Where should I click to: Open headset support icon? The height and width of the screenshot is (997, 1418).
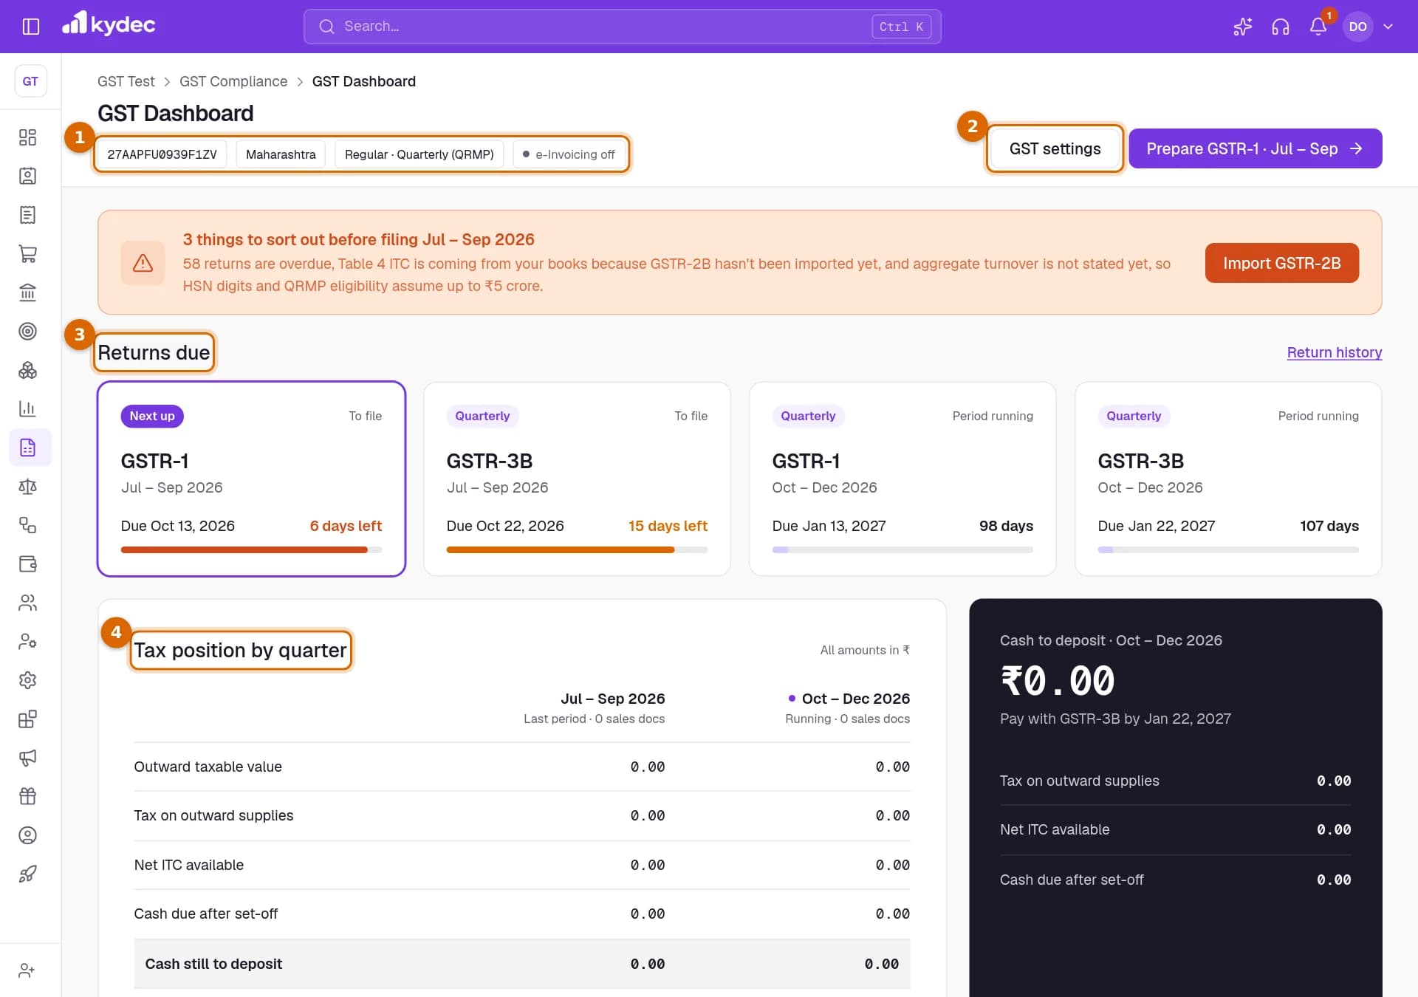[1280, 27]
